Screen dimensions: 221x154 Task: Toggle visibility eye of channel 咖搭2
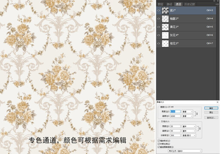[x=158, y=19]
